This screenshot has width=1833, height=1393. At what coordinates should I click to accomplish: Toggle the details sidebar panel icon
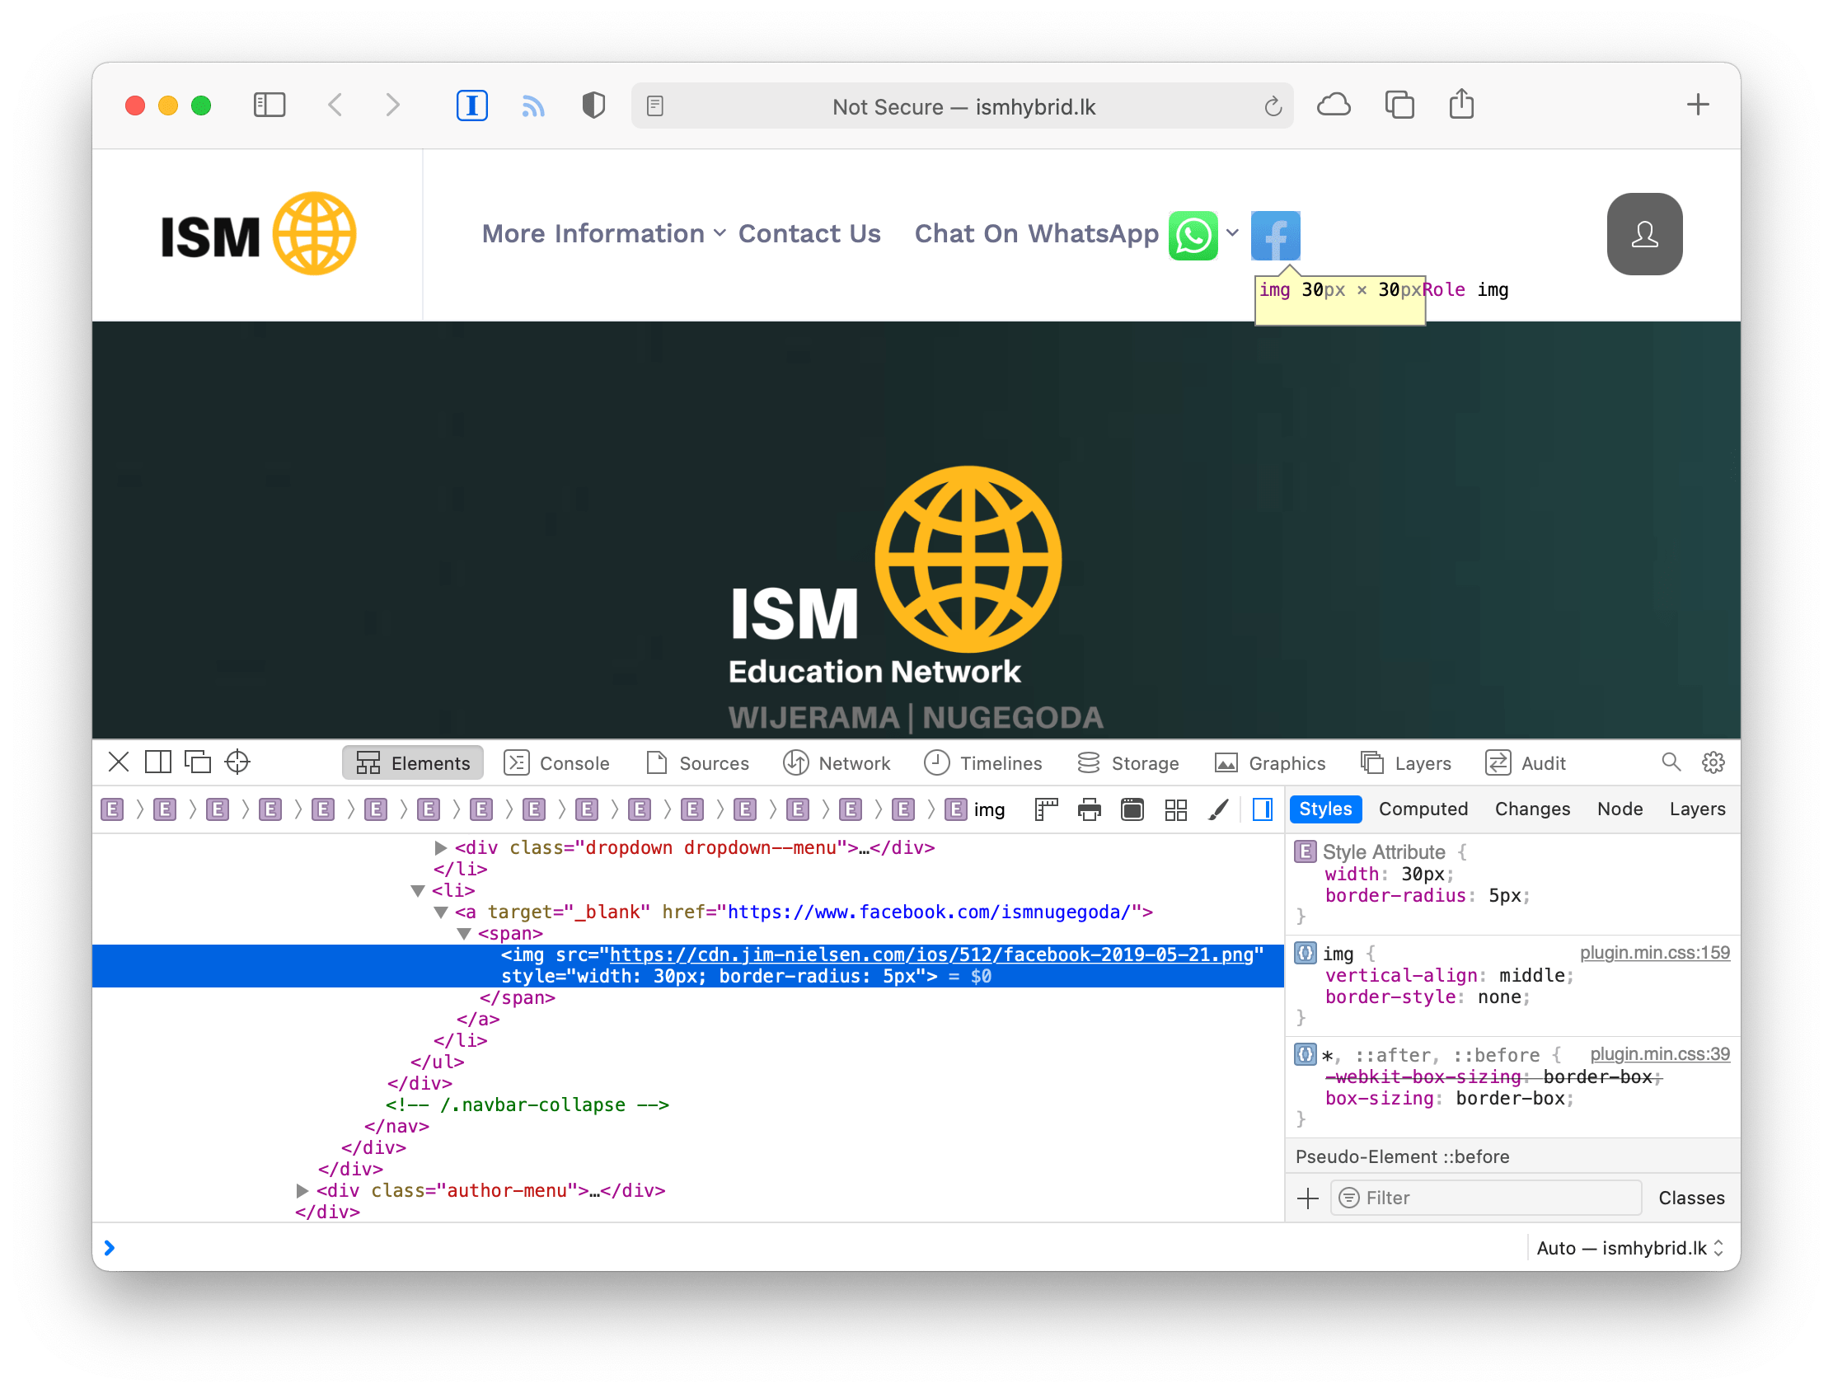tap(1262, 809)
